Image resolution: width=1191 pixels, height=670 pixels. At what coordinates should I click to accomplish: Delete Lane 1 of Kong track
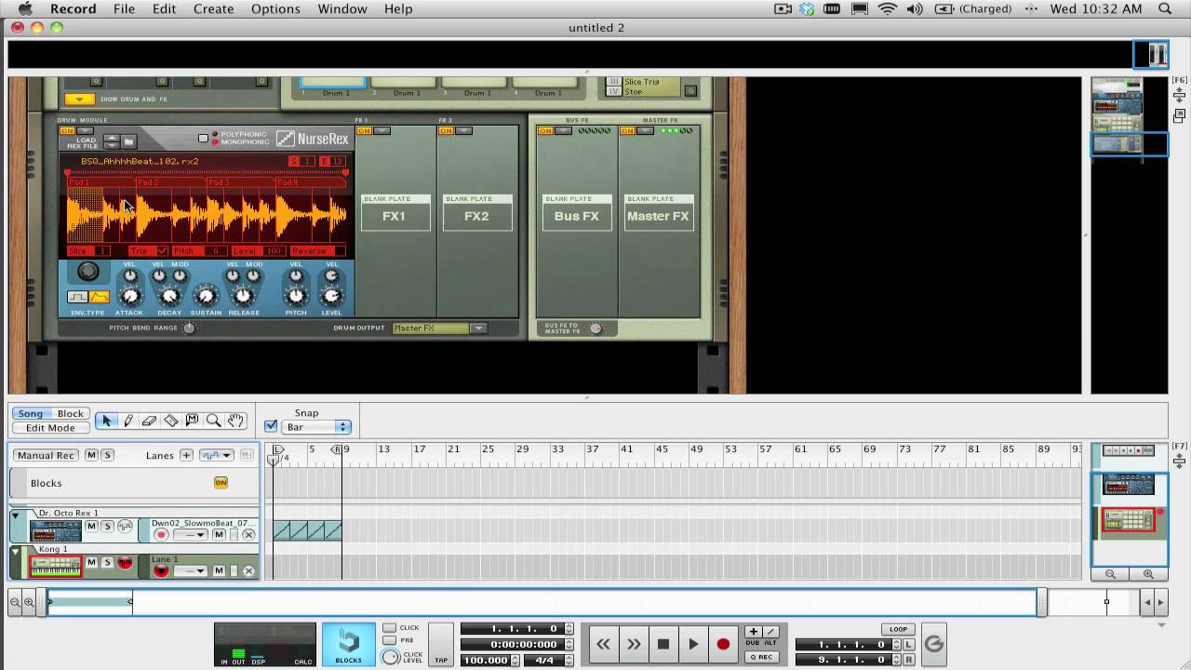point(248,570)
